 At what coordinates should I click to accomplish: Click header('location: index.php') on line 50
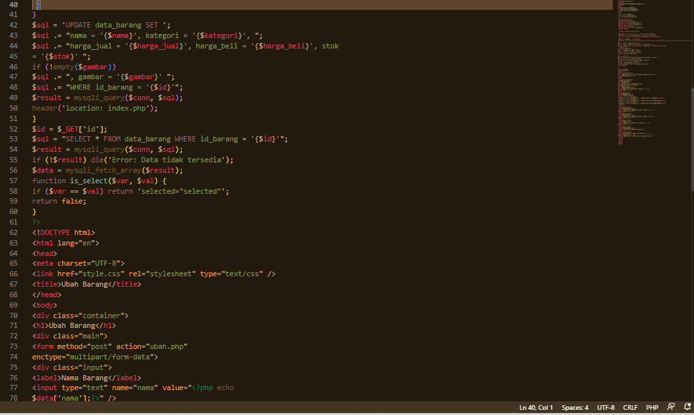[x=92, y=107]
